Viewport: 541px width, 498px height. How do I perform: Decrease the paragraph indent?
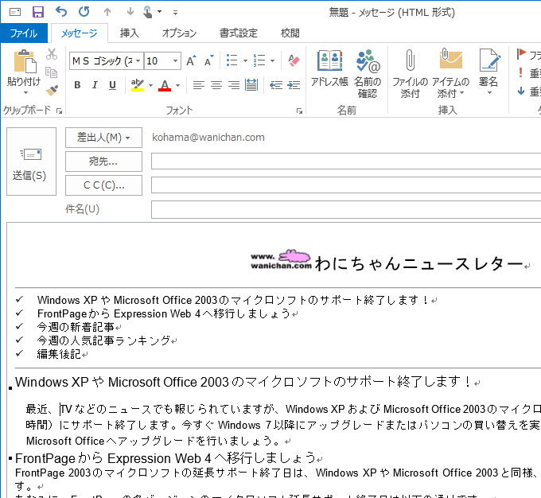276,85
